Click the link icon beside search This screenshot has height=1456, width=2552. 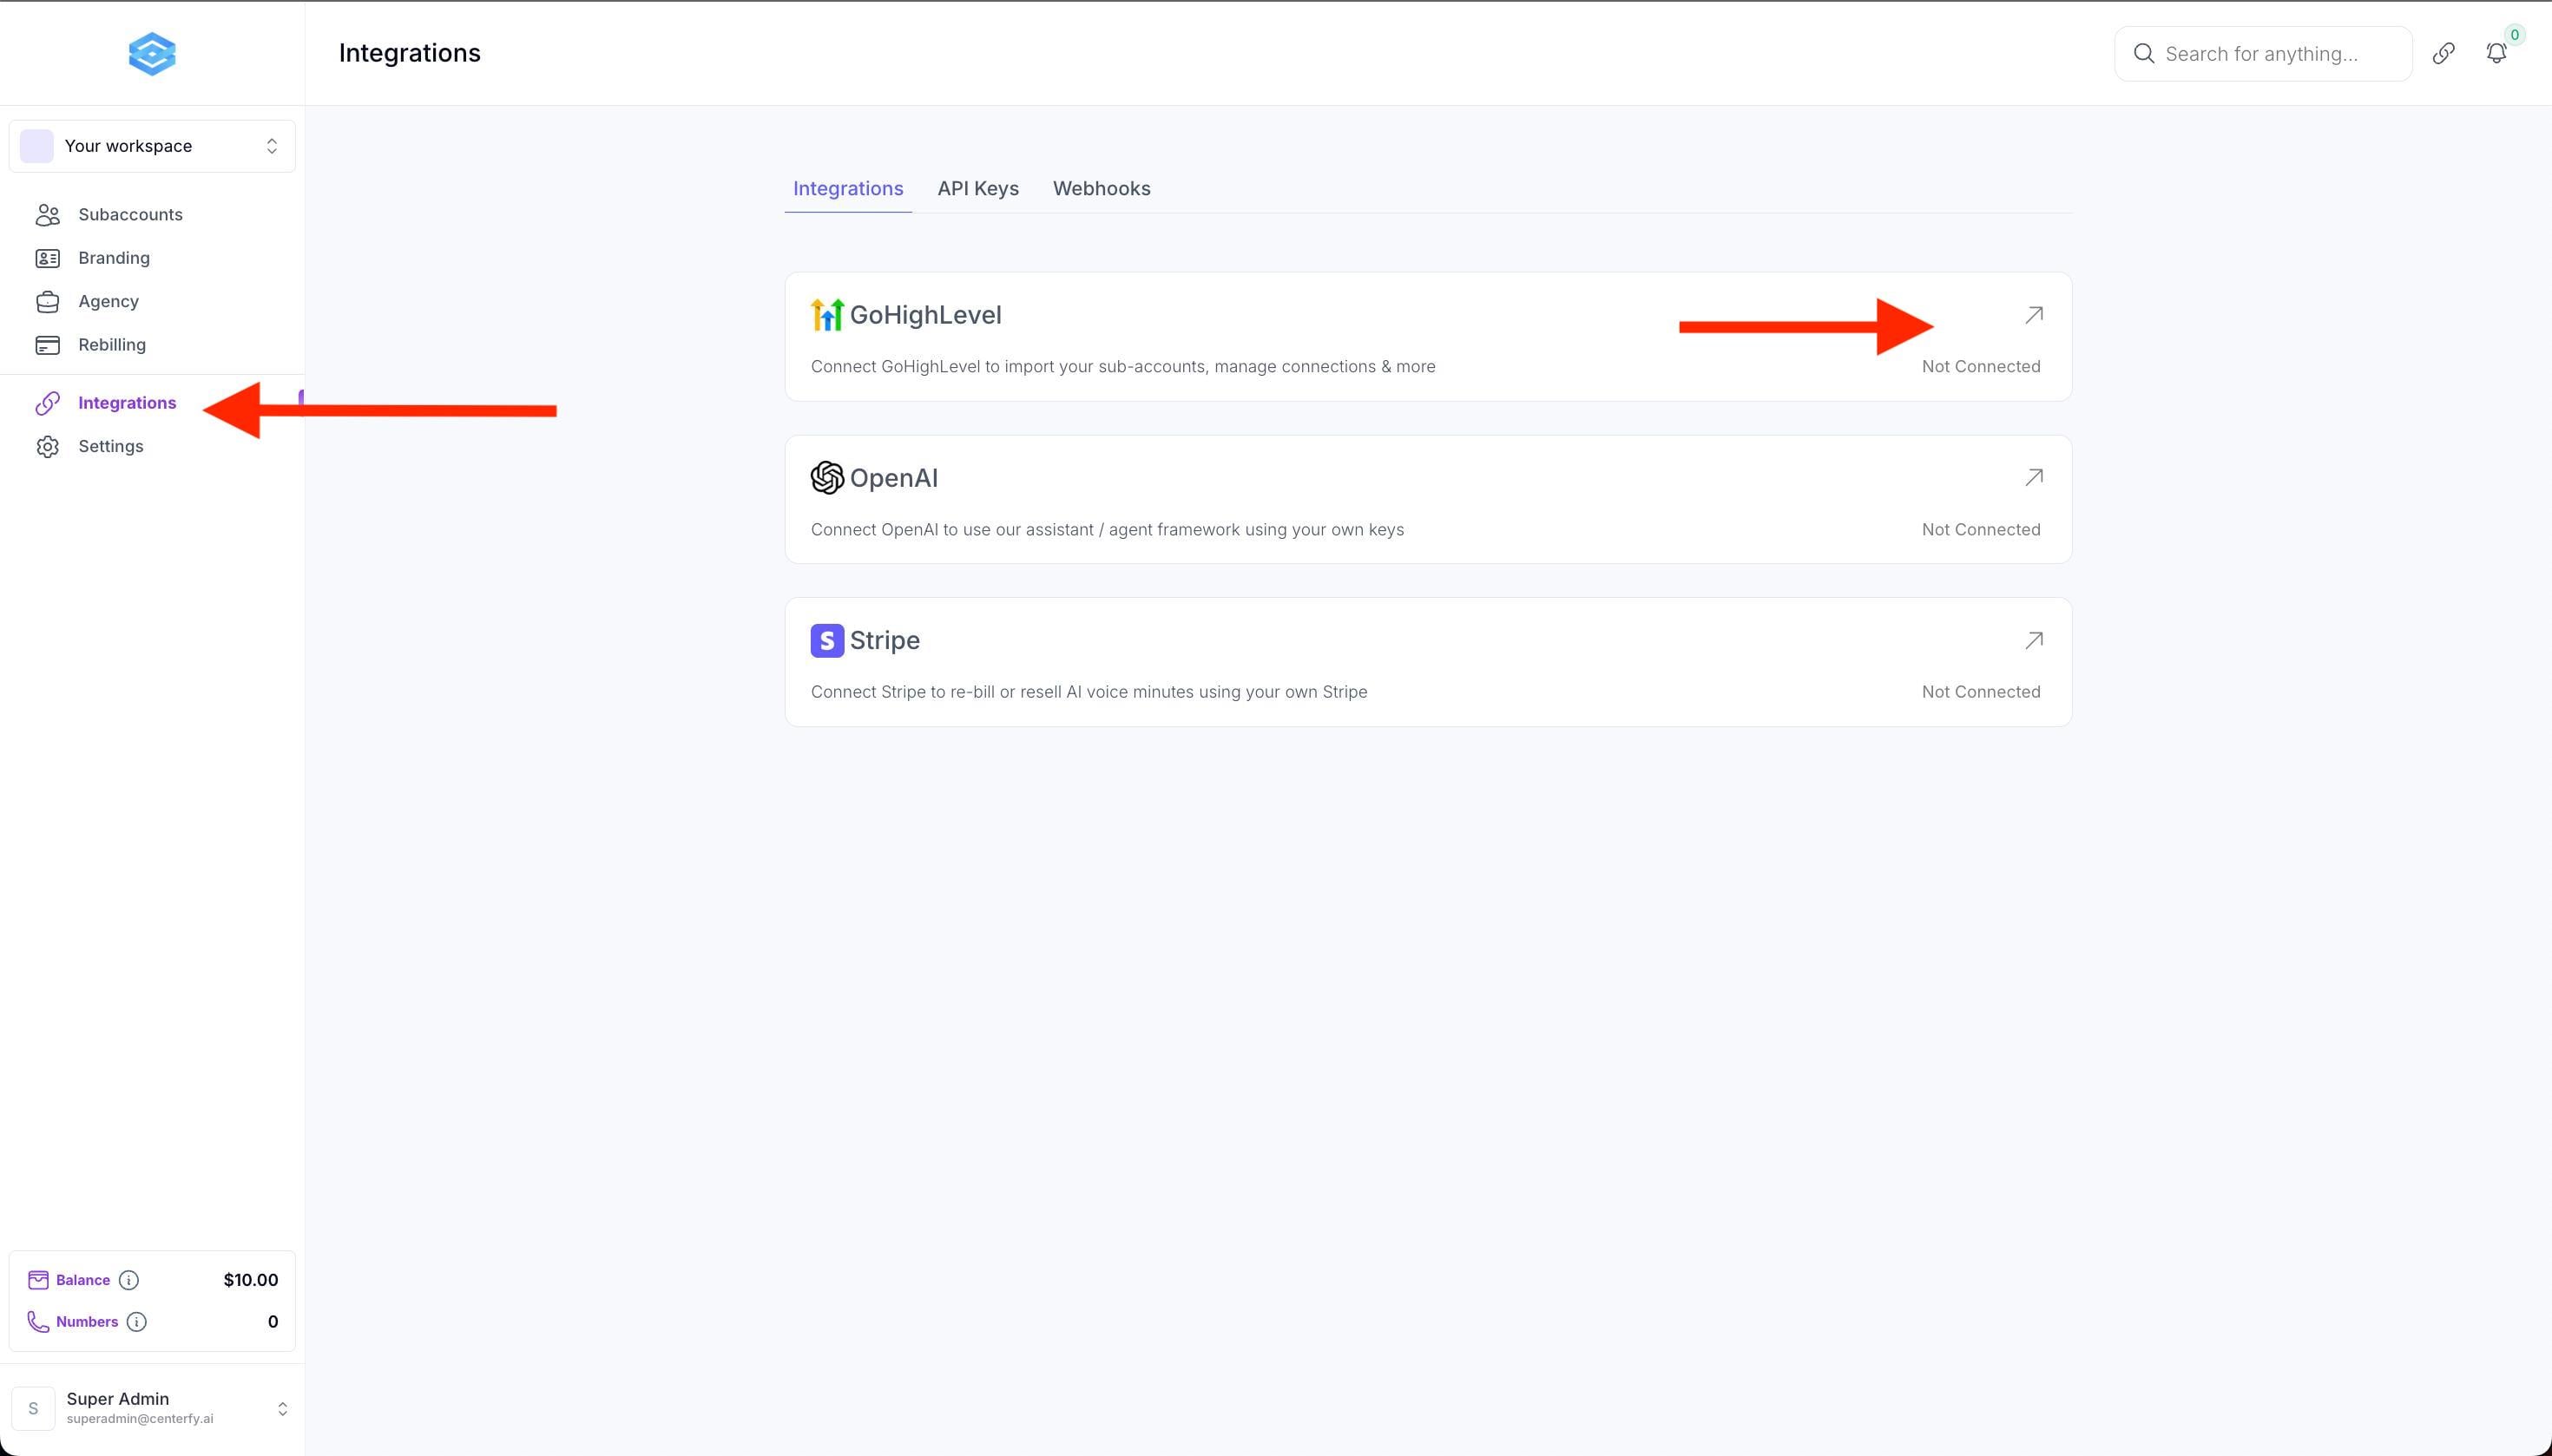pos(2443,54)
